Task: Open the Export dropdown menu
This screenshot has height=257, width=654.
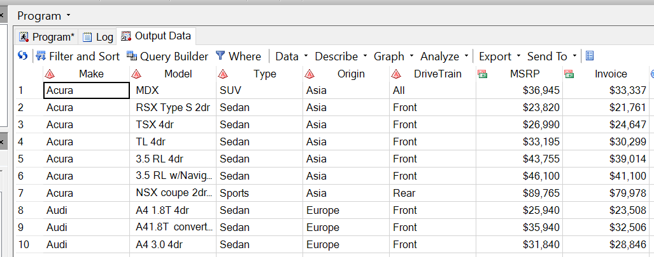Action: 500,56
